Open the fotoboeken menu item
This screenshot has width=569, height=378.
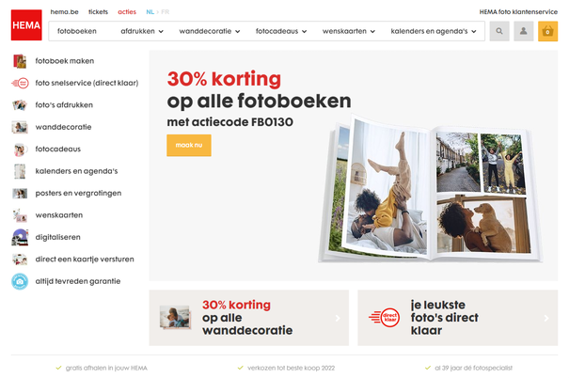pyautogui.click(x=77, y=31)
